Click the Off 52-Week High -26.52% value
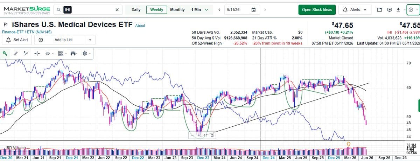The image size is (420, 161). 240,43
